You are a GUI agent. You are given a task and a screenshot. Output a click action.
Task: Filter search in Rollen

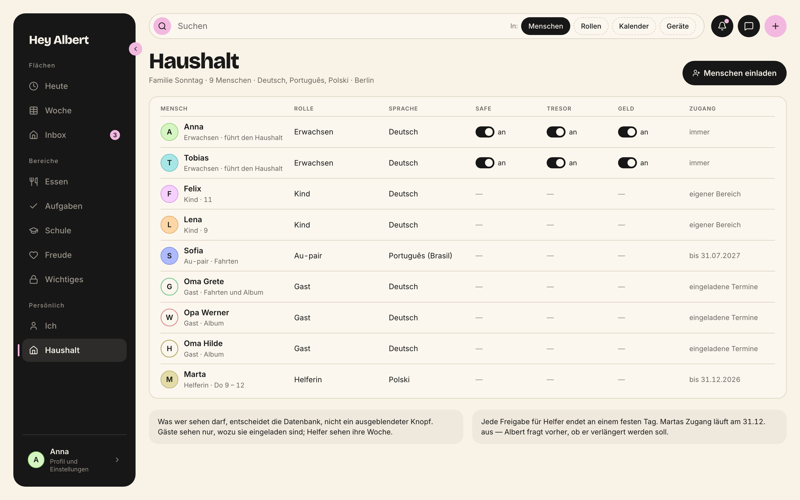(x=591, y=26)
